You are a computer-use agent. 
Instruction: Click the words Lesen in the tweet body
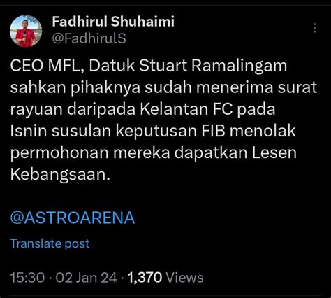pos(274,153)
